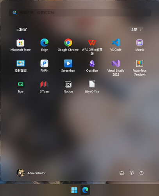Open WPS Office教育版
This screenshot has width=159, height=196.
92,47
